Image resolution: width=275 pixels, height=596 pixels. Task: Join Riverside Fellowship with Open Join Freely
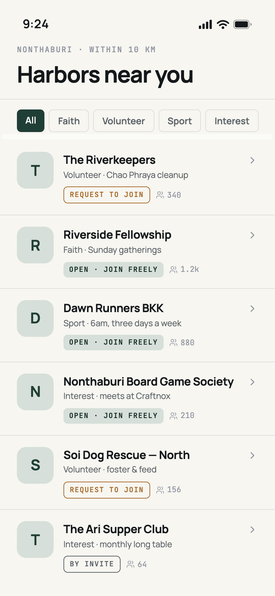[x=114, y=270]
